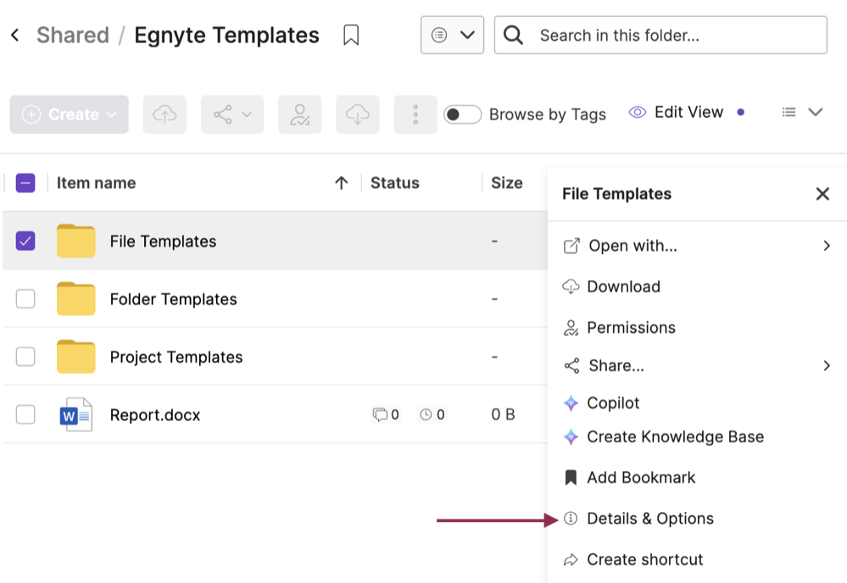847x583 pixels.
Task: Open comments count on Report.docx
Action: pos(386,414)
